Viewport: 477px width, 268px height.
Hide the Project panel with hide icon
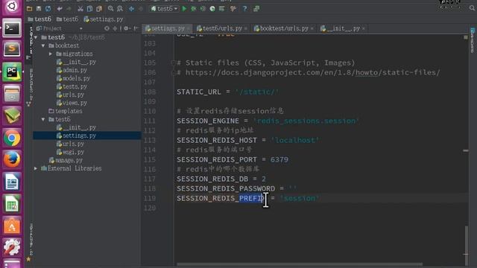point(136,28)
